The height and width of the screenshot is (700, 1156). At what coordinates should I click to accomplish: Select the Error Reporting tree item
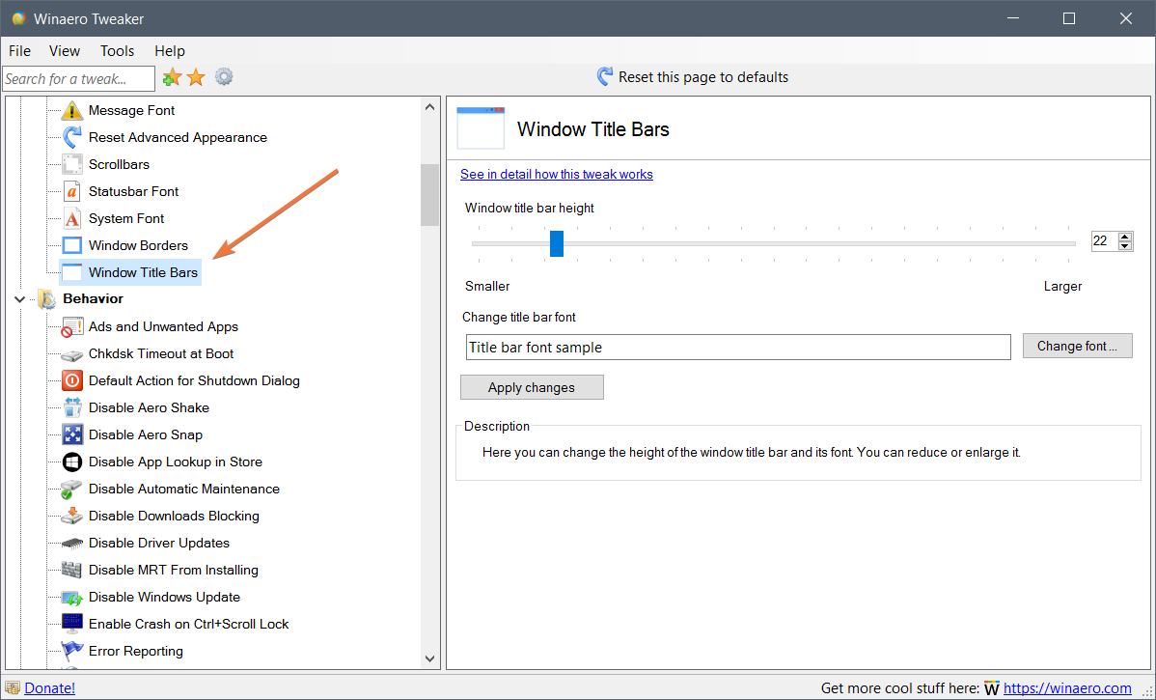tap(136, 652)
